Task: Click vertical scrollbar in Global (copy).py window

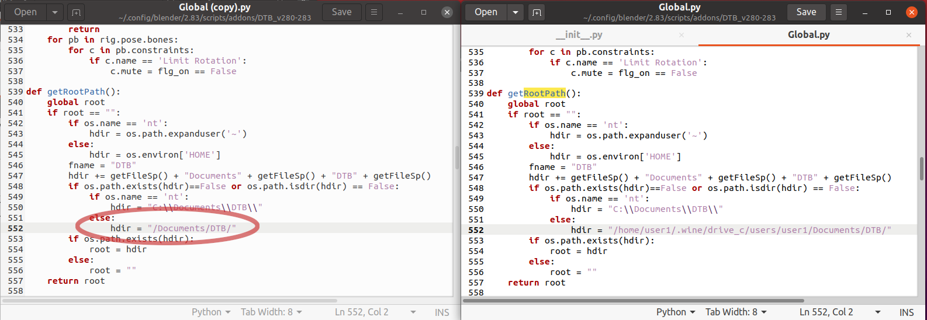Action: click(x=456, y=157)
